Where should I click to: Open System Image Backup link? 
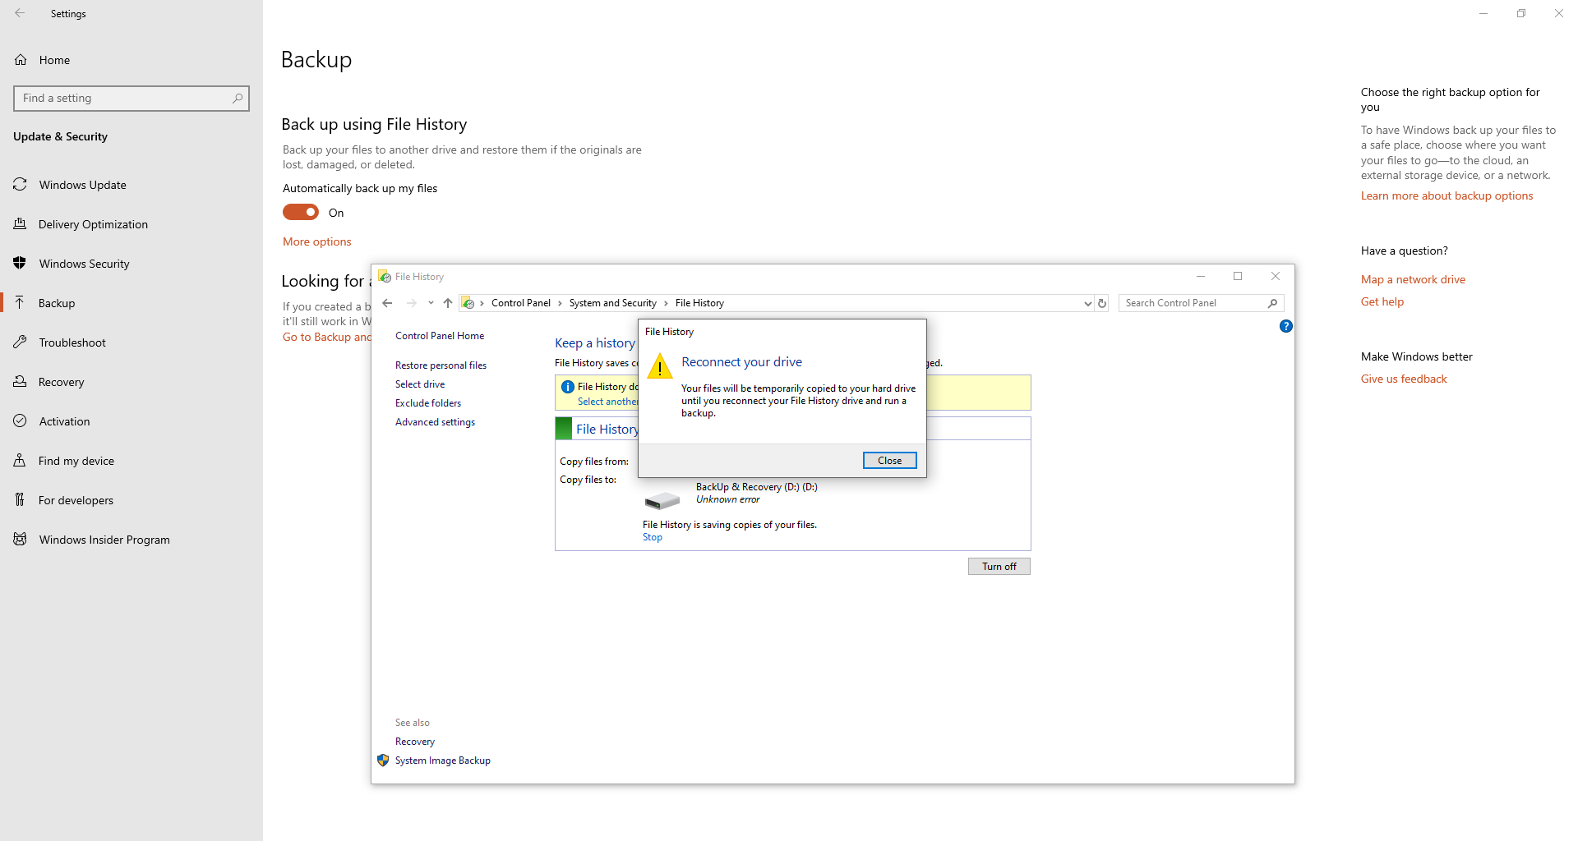tap(442, 761)
